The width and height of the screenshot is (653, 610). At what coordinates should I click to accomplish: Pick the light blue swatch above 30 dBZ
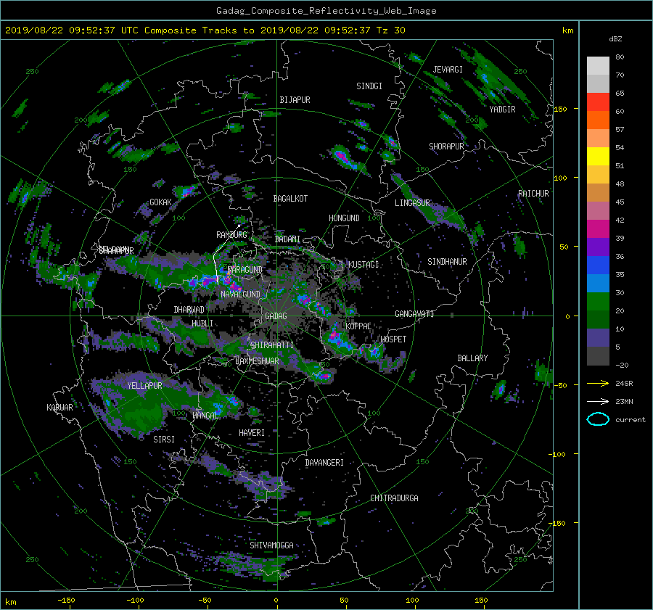click(598, 284)
